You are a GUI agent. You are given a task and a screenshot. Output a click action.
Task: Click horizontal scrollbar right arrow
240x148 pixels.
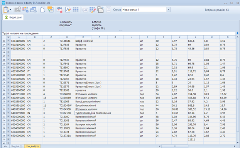point(234,146)
